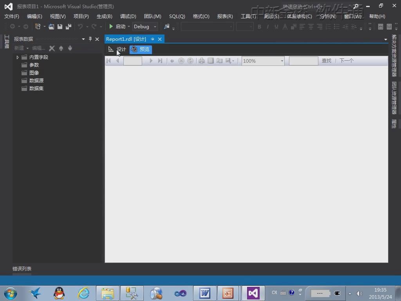Click the Save All toolbar icon

coord(68,26)
